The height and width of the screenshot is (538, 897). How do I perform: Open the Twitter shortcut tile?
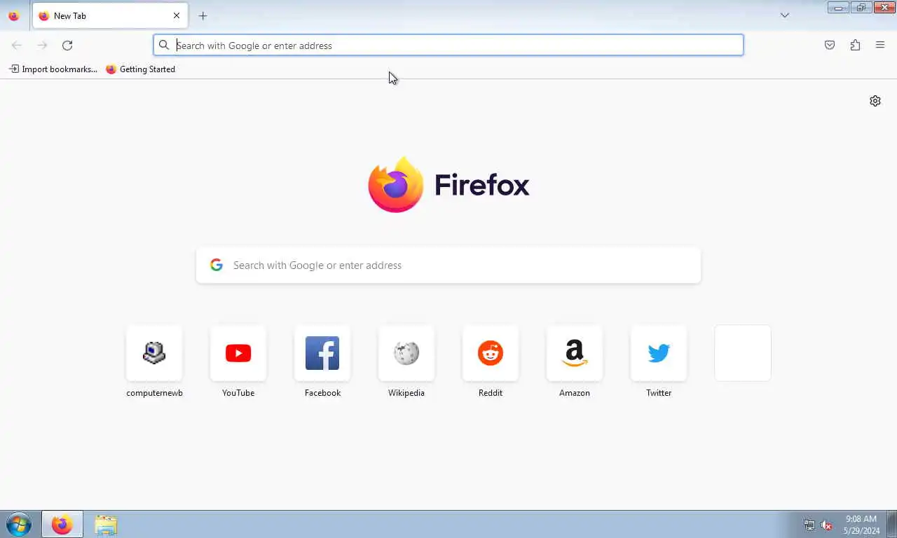coord(659,353)
